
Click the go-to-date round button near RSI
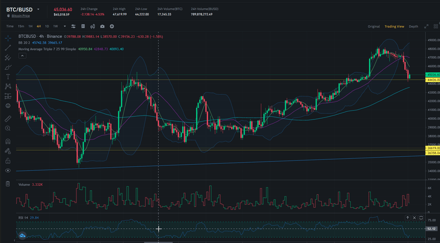click(23, 236)
